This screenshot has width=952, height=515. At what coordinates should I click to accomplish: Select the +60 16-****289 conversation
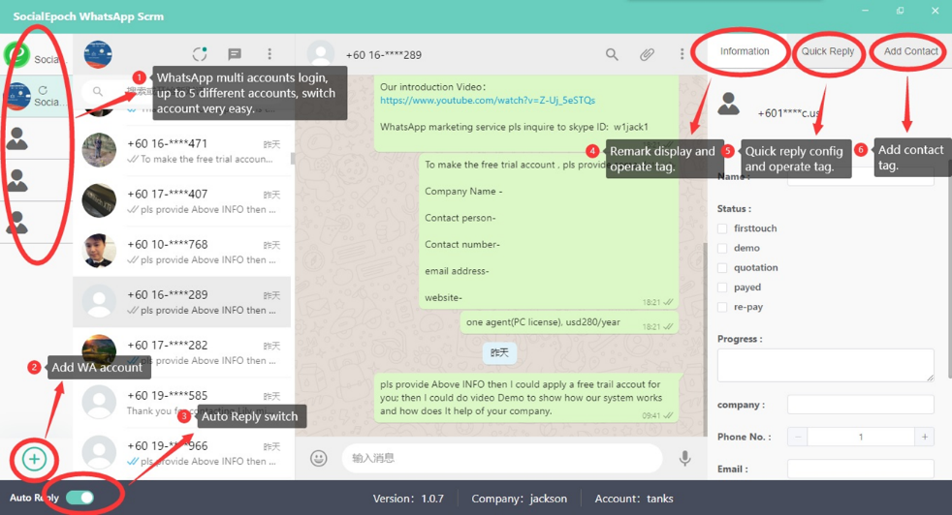181,302
